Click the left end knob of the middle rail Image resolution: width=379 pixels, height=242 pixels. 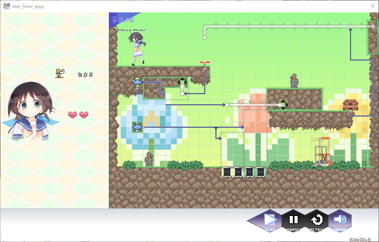pyautogui.click(x=227, y=105)
